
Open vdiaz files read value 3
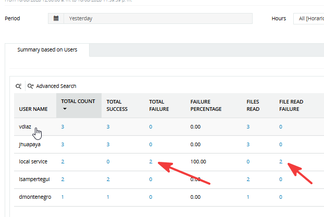pos(248,127)
